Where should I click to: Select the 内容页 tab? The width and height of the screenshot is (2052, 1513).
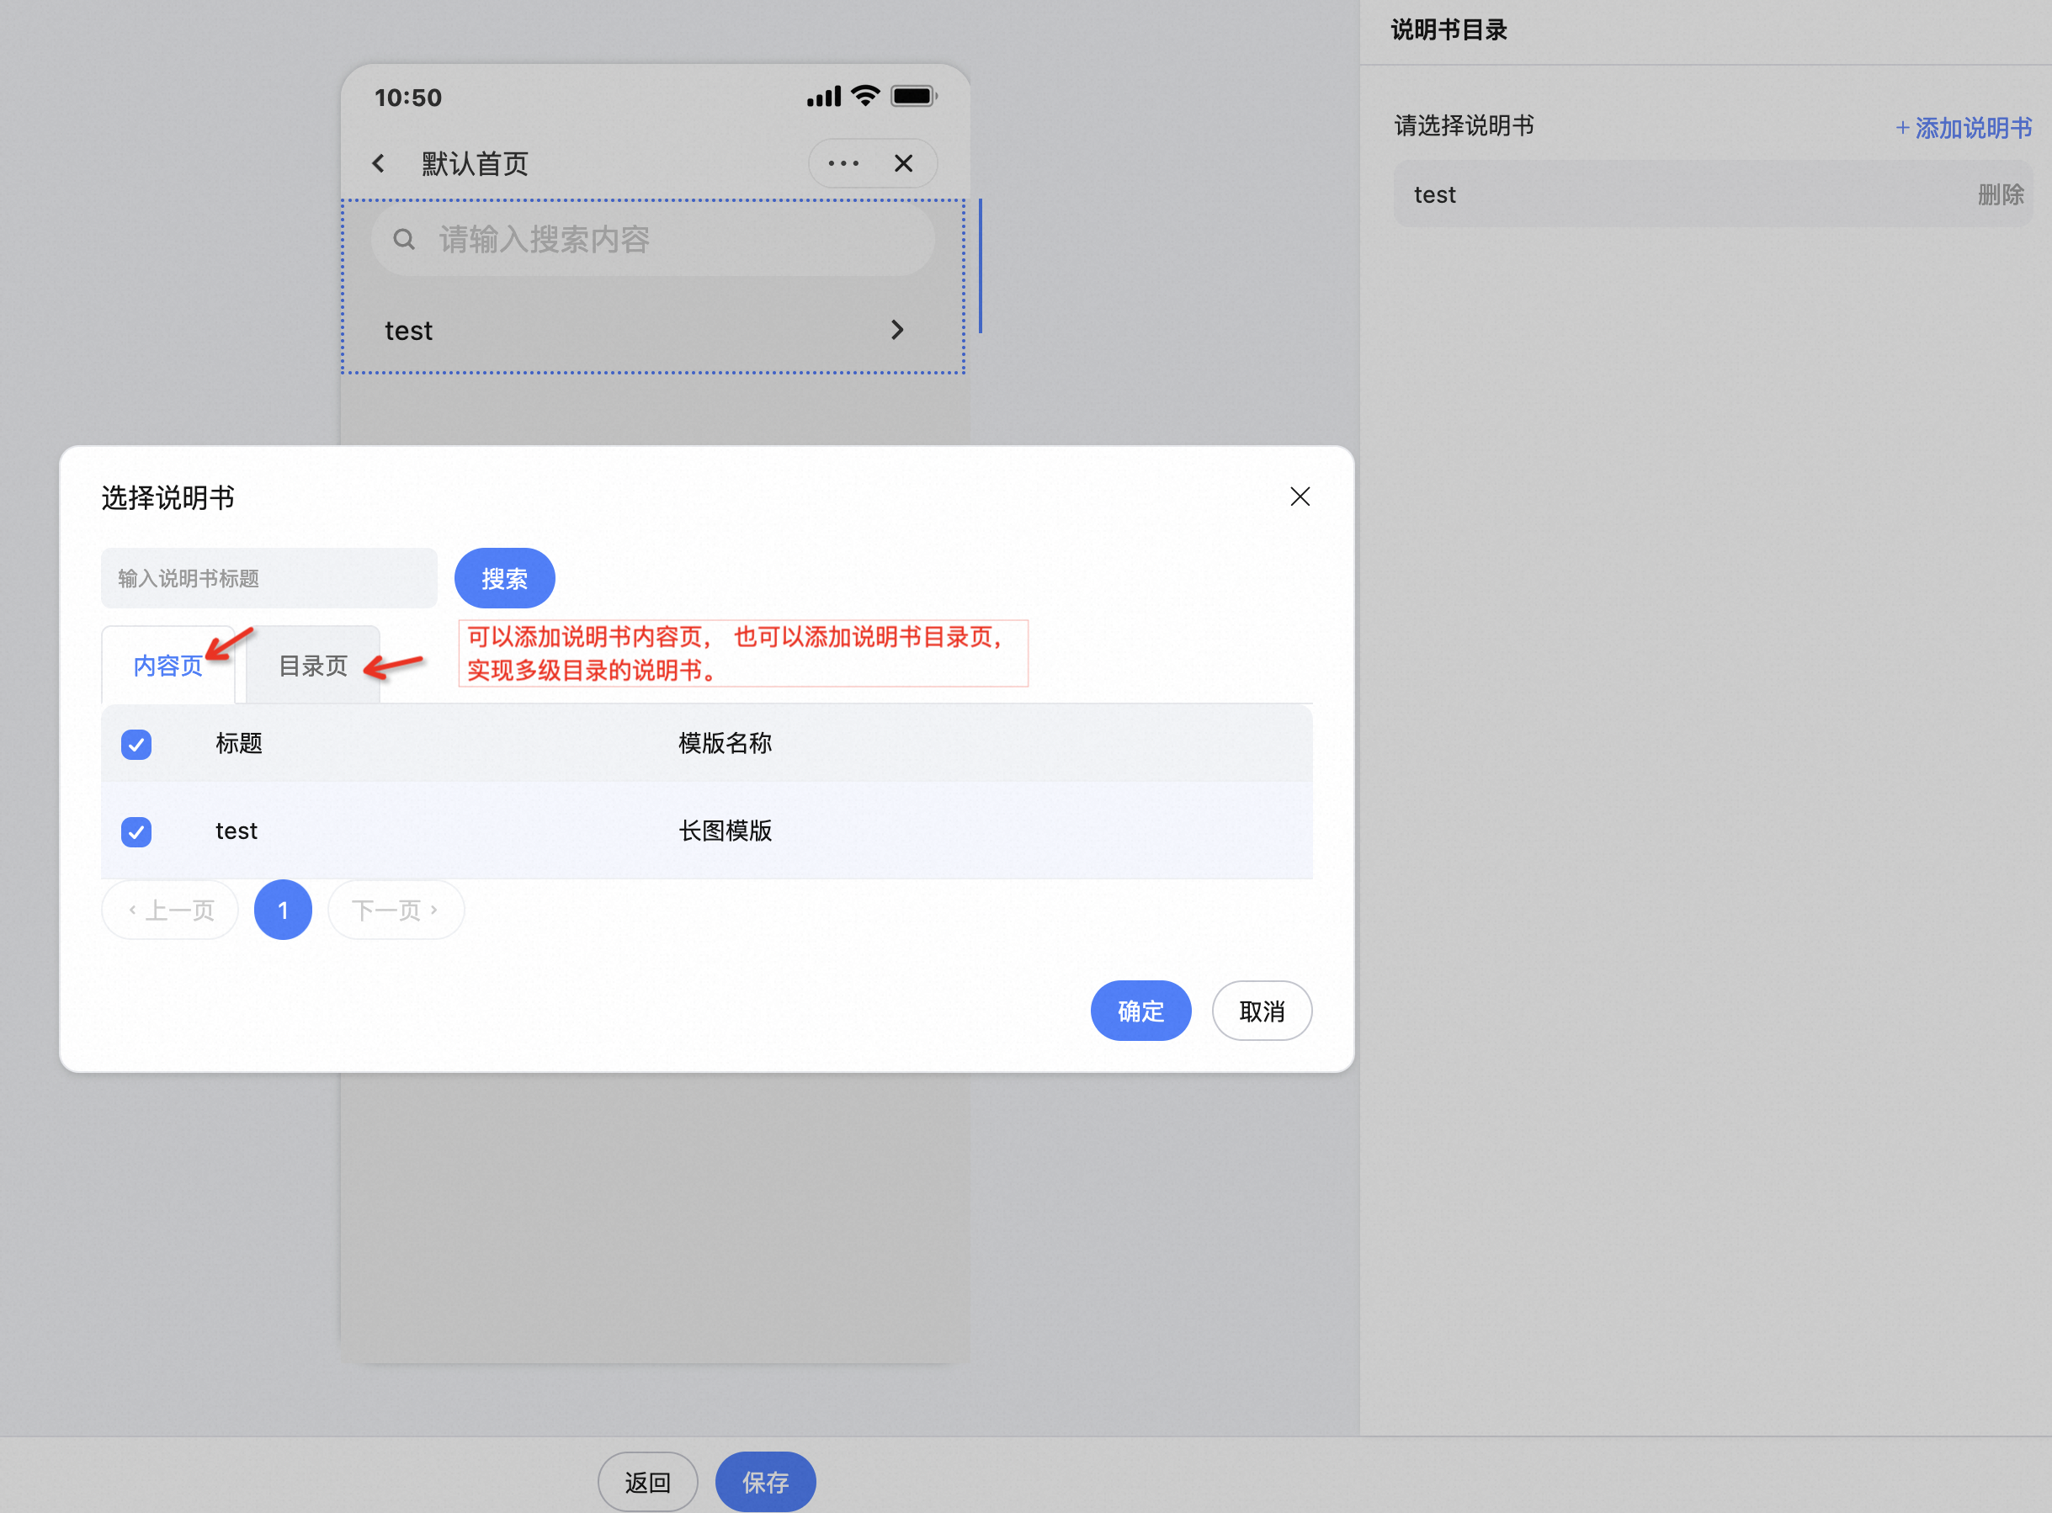click(x=167, y=666)
